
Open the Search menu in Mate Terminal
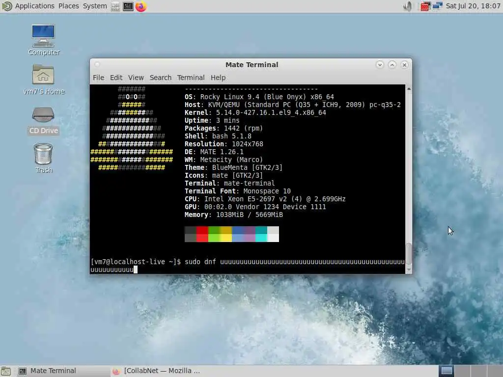[x=161, y=78]
